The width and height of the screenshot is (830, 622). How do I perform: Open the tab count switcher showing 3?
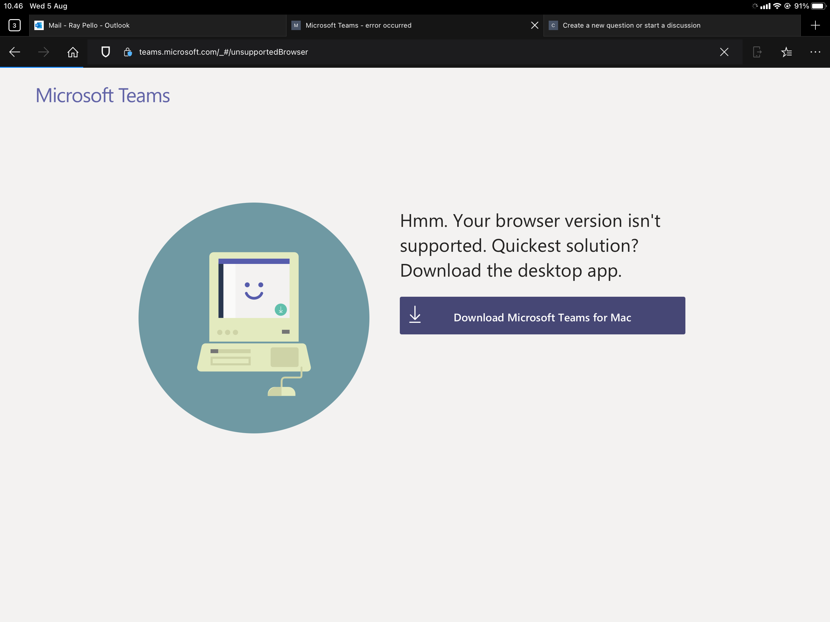pyautogui.click(x=14, y=25)
